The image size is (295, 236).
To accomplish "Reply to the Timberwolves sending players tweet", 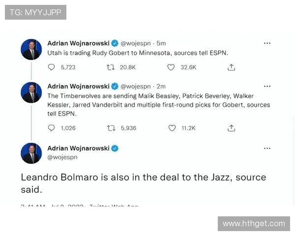I will tap(51, 128).
